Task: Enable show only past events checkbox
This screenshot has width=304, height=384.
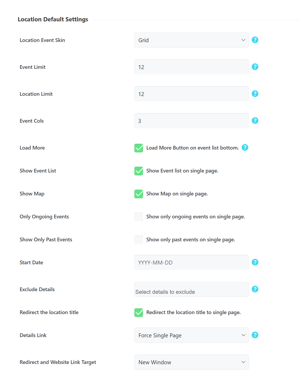Action: coord(139,240)
